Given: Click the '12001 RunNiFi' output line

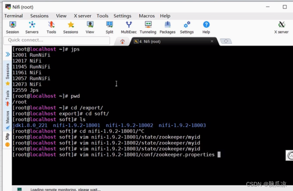Looking at the screenshot, I should 31,55.
